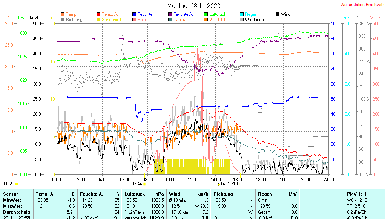Click the purple Feuchte A. legend square
This screenshot has height=219, width=385.
170,14
